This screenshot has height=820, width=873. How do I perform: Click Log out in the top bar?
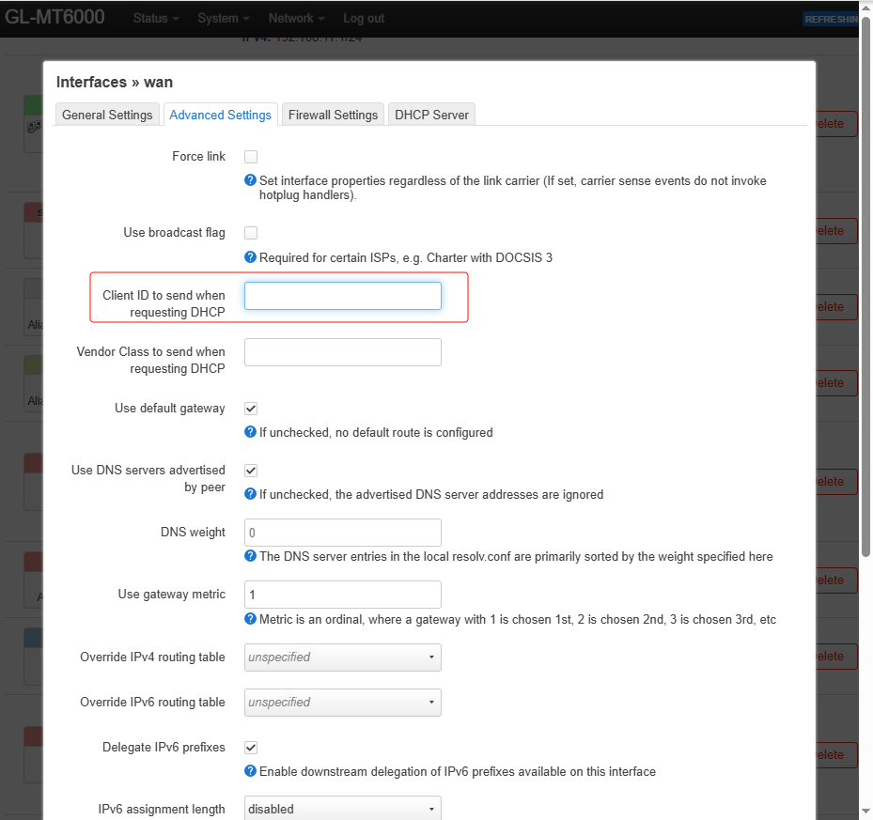(364, 18)
